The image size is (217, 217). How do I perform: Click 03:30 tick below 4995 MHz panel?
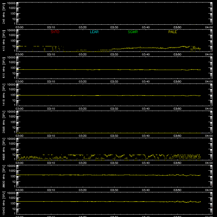114,163
